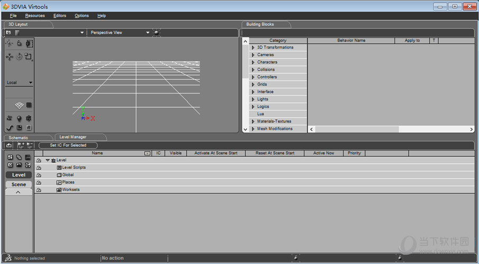Click the sphere render icon beside Perspective View
This screenshot has width=479, height=264.
point(156,32)
